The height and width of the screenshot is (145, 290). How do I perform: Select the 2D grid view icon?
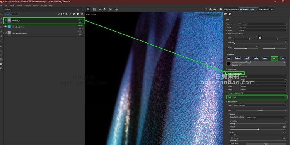click(89, 9)
